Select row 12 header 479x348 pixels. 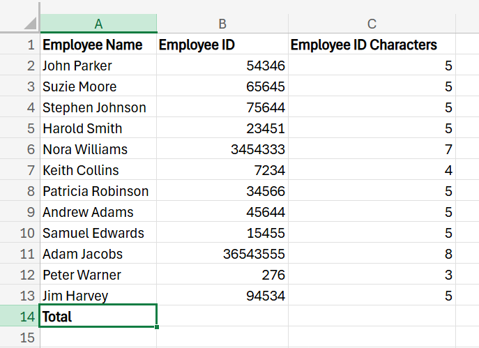click(x=20, y=275)
